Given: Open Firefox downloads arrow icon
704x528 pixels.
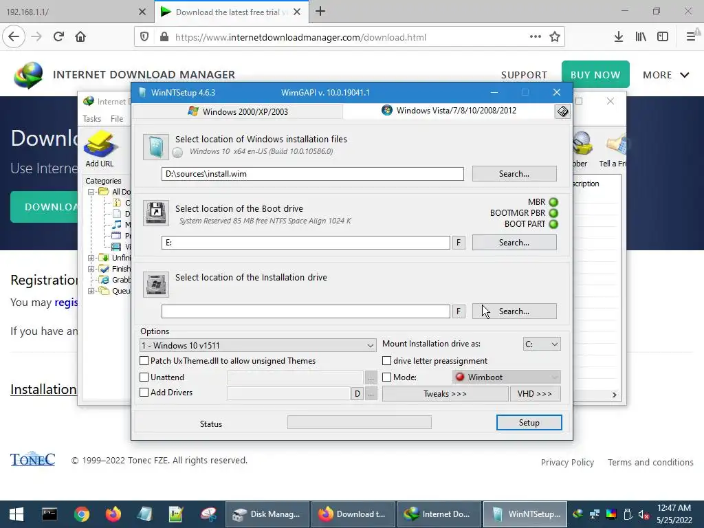Looking at the screenshot, I should pos(618,37).
